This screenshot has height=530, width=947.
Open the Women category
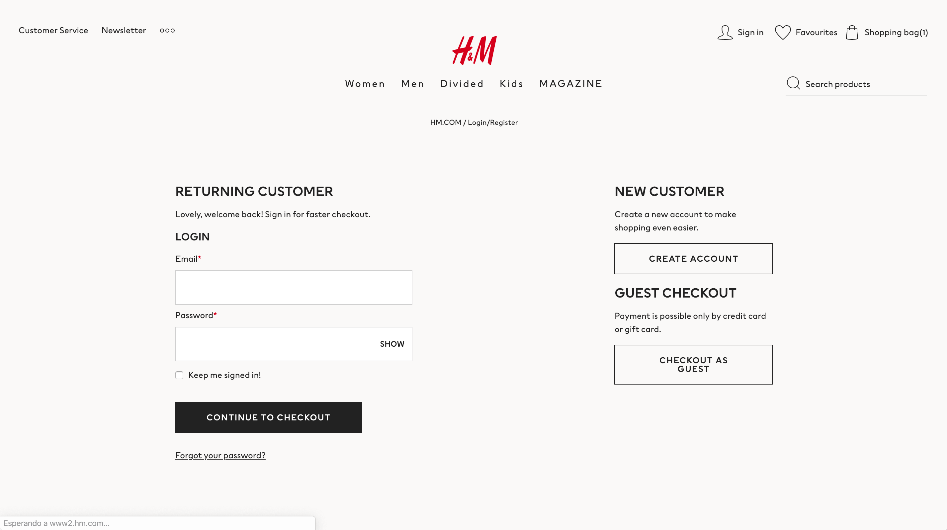pyautogui.click(x=365, y=83)
